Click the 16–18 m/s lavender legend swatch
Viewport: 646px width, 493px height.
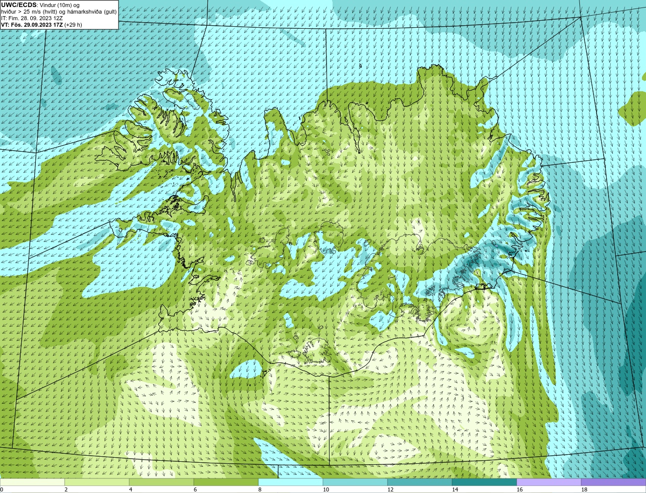[549, 482]
